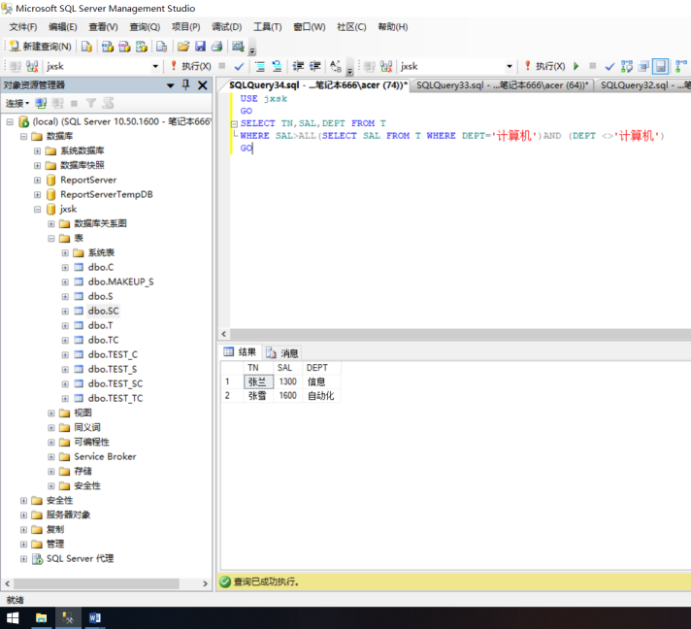Open the 查询(Q) menu
Image resolution: width=691 pixels, height=629 pixels.
145,27
